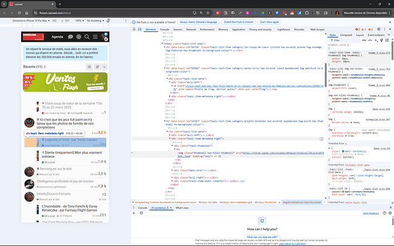The height and width of the screenshot is (246, 394).
Task: Open Remarques sur le site topic
Action: (x=55, y=169)
